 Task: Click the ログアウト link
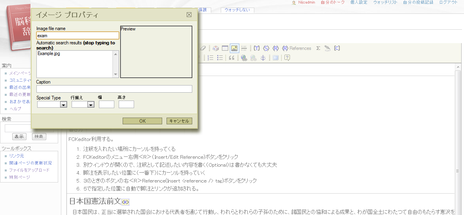click(x=449, y=2)
